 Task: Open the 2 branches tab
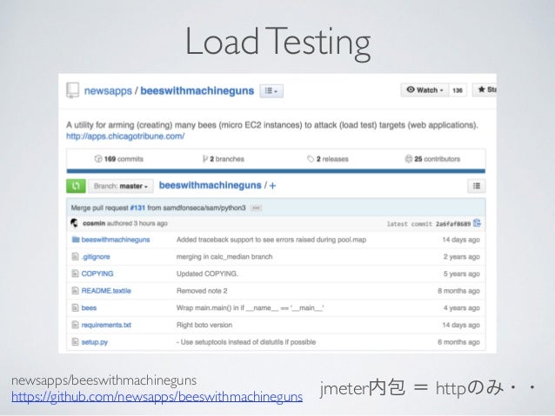pos(224,159)
